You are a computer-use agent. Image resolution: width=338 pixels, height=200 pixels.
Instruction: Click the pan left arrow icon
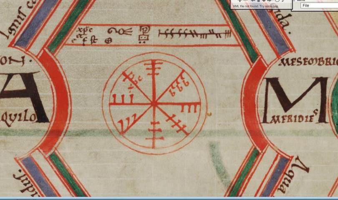click(254, 1)
